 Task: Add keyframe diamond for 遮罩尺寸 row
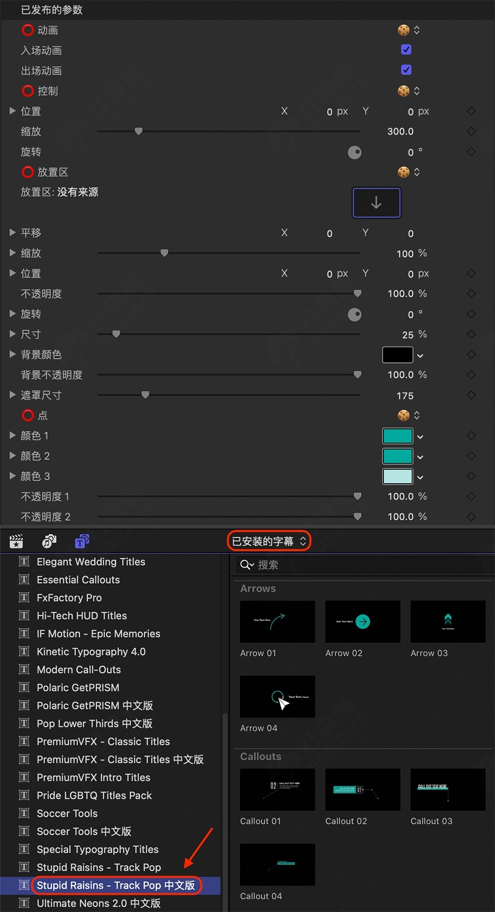point(471,395)
